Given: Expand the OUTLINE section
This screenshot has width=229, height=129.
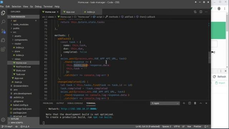Looking at the screenshot, I should coord(23,119).
